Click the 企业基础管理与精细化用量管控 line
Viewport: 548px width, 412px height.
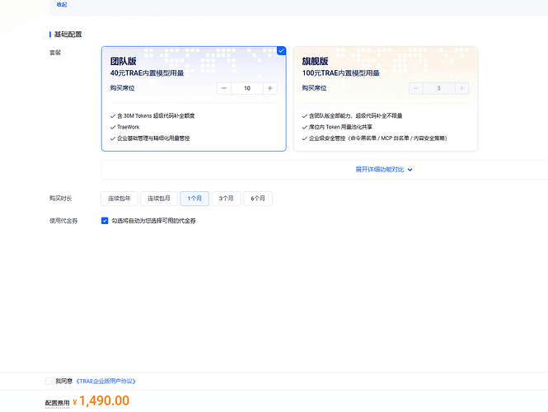153,138
